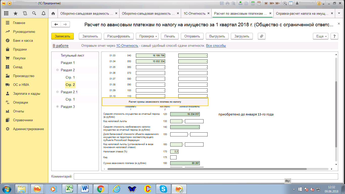Screen dimensions: 345x194
Task: Navigate back with the left arrow
Action: point(56,24)
